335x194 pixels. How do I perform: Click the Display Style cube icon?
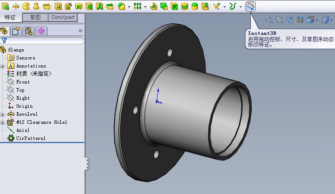(325, 20)
